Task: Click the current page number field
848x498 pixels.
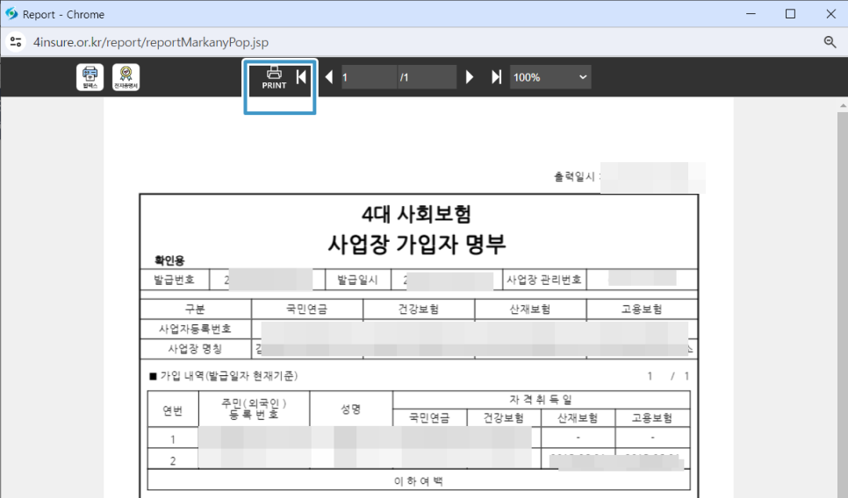Action: tap(369, 77)
